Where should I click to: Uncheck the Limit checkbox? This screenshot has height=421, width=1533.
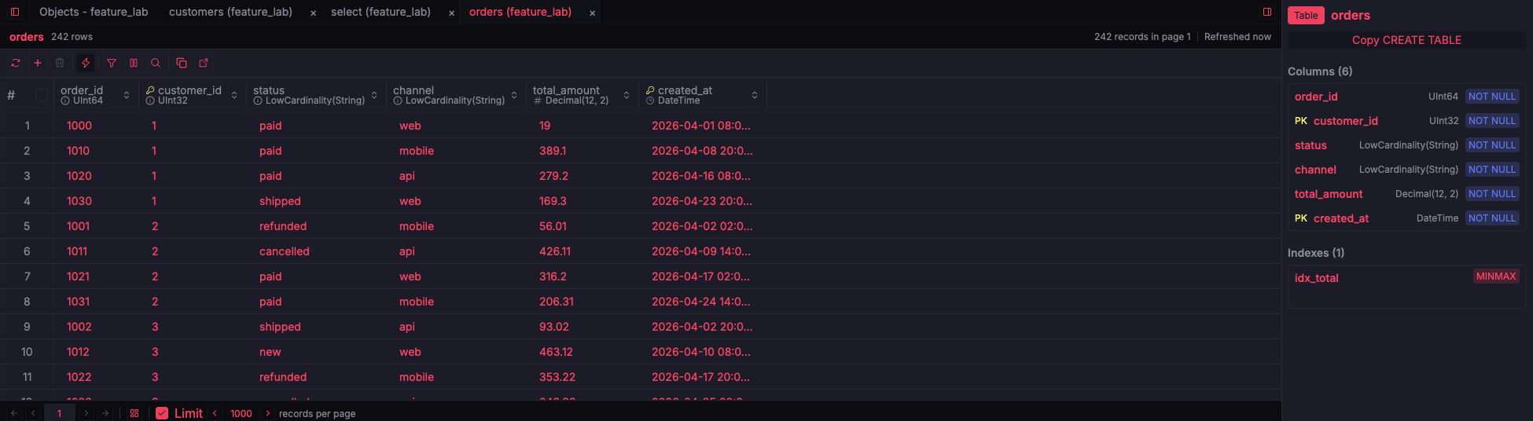click(x=162, y=413)
